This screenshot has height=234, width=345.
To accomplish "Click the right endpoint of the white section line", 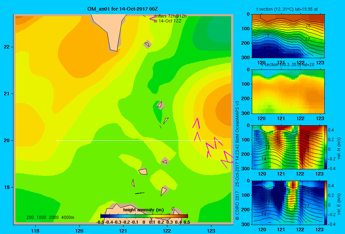I will point(220,140).
